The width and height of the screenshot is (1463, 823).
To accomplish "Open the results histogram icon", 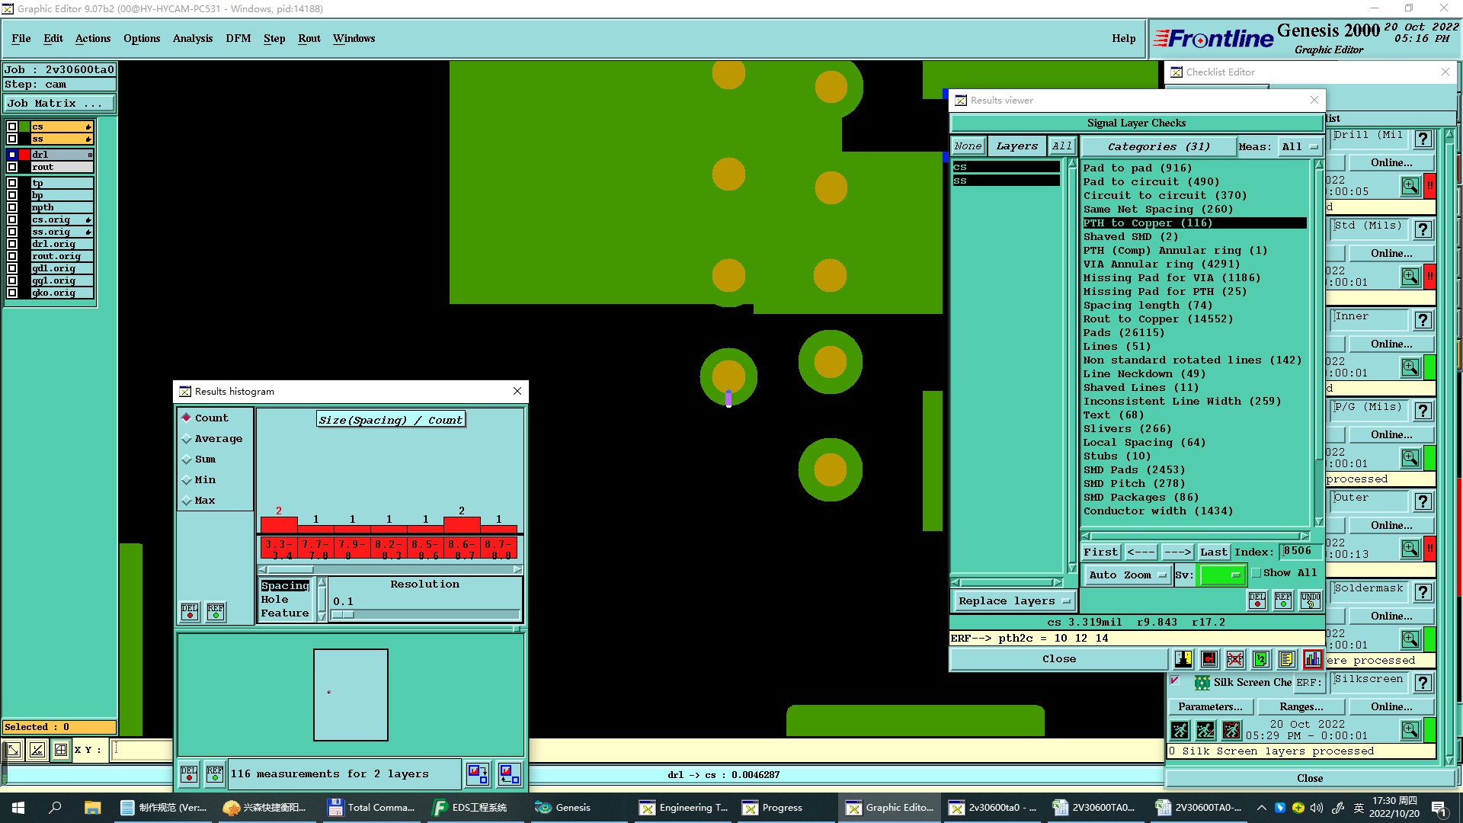I will click(1312, 659).
